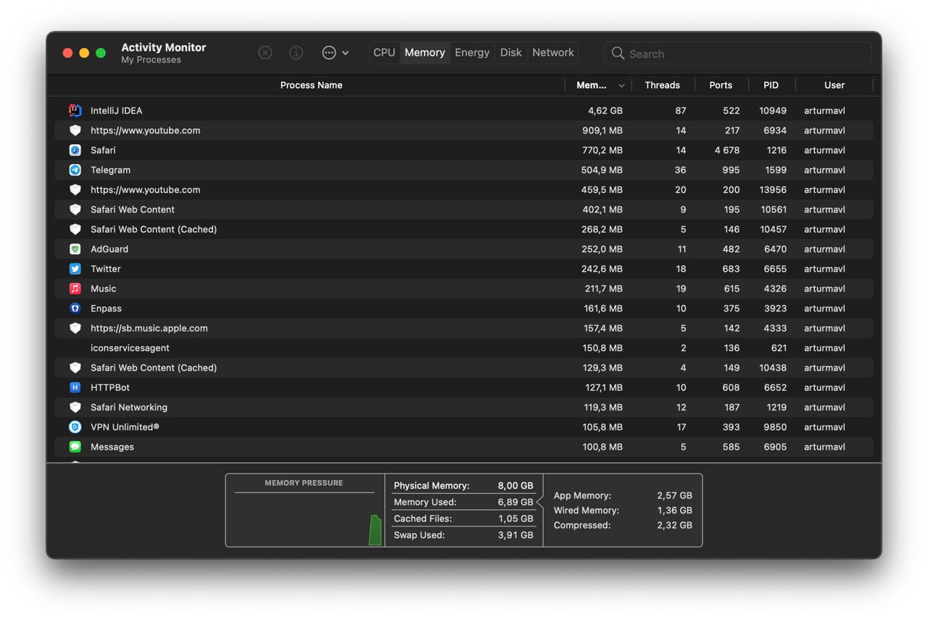Sort by the User column header
The width and height of the screenshot is (928, 620).
coord(834,85)
